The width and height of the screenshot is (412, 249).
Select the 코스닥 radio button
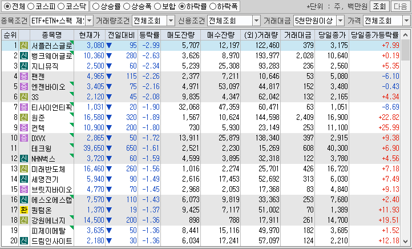pos(61,6)
